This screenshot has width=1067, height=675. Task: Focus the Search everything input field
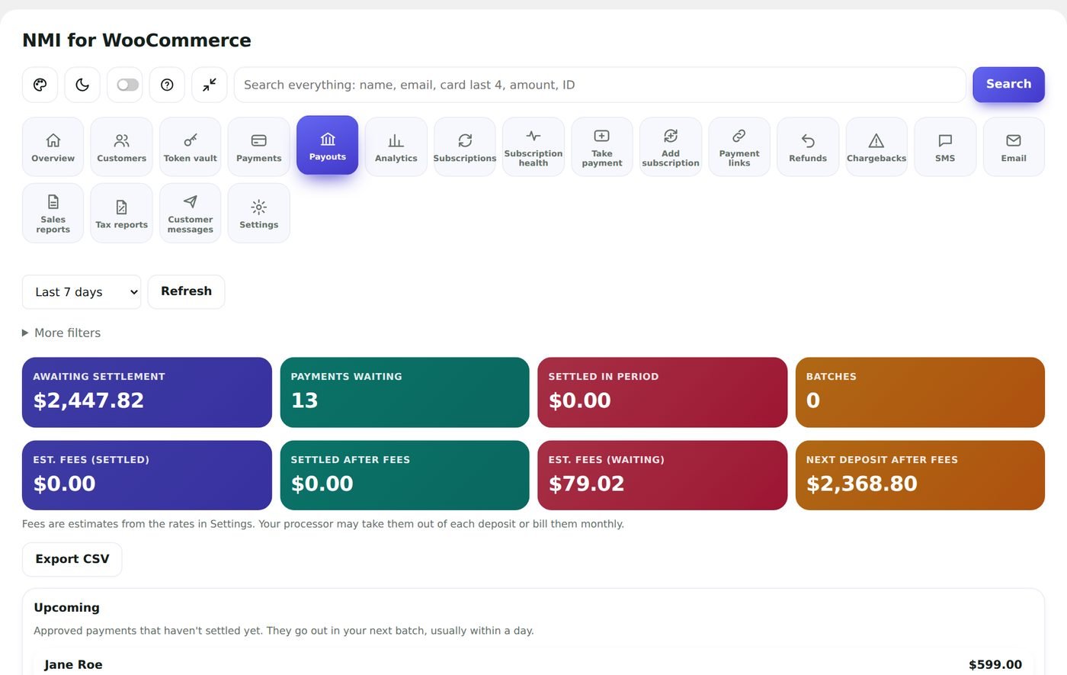(600, 85)
